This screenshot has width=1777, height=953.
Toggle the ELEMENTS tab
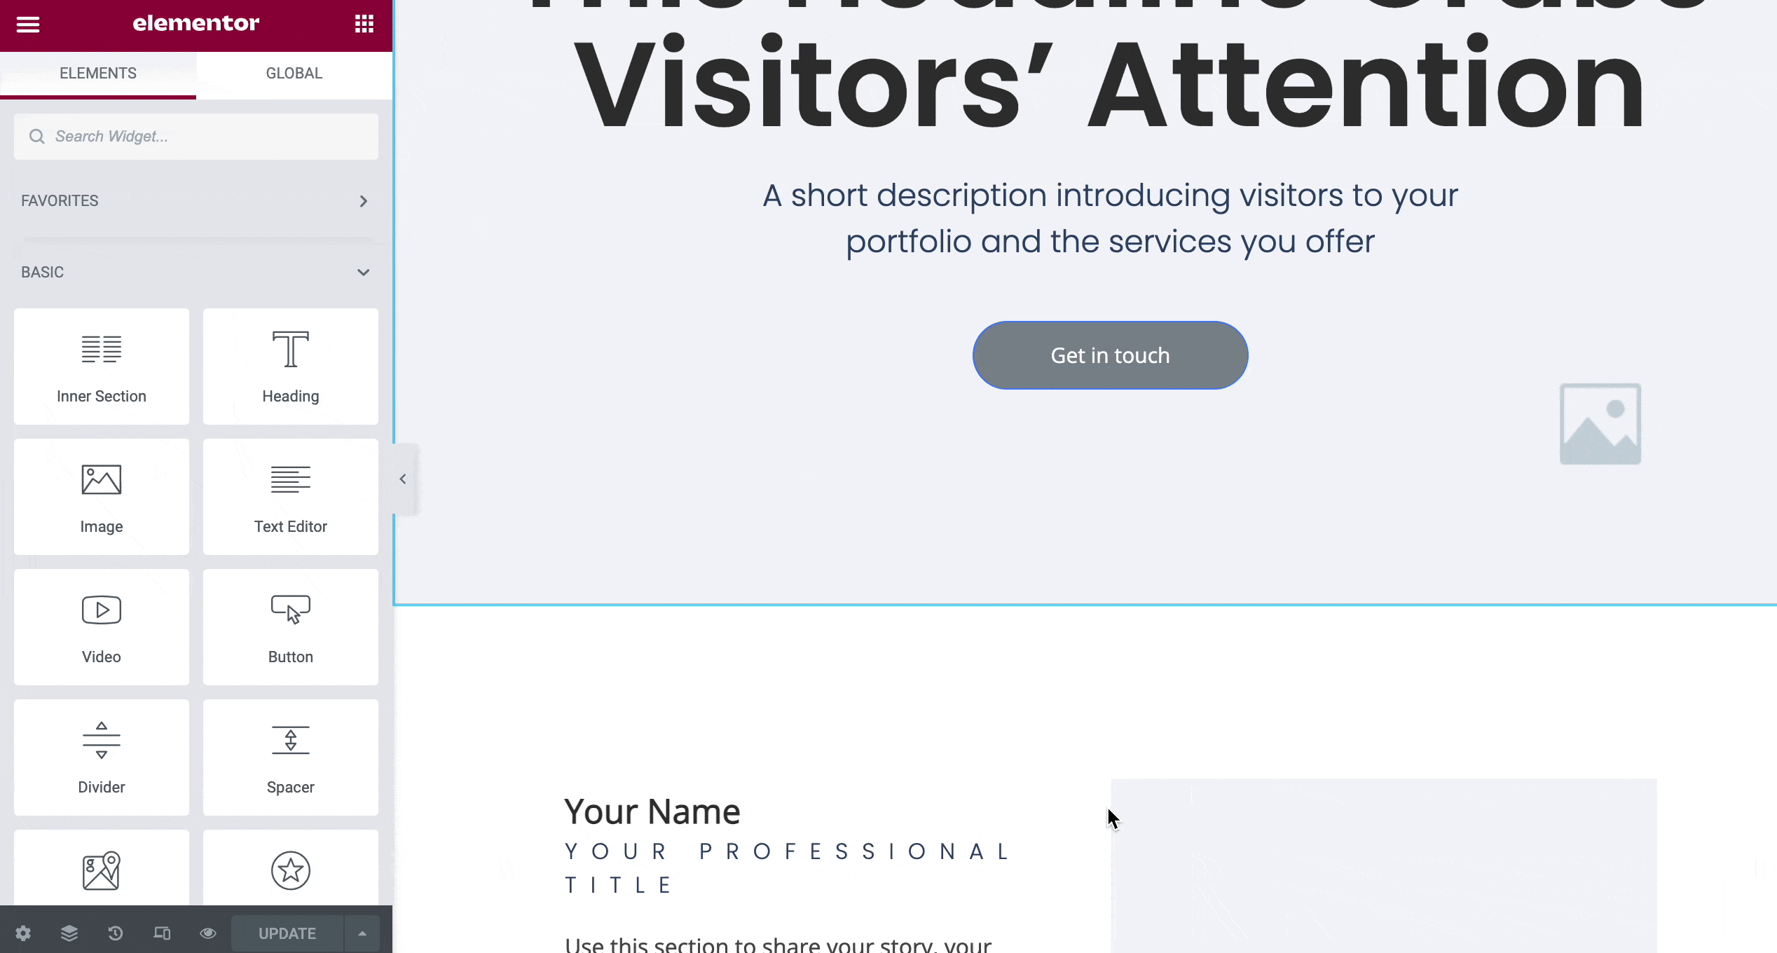pyautogui.click(x=97, y=73)
